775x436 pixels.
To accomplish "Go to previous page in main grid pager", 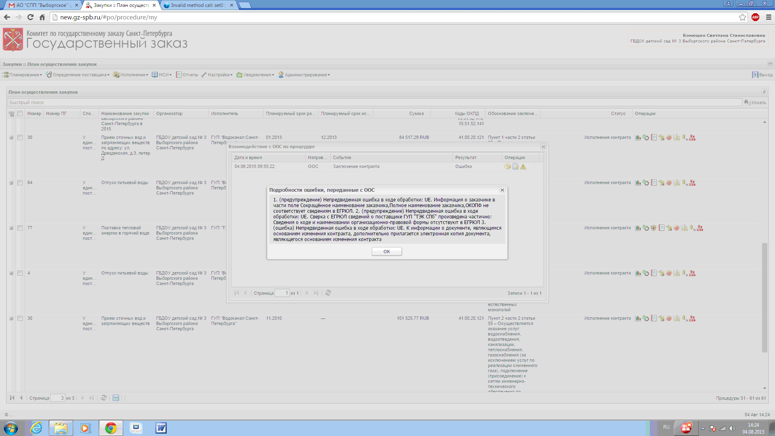I will coord(21,398).
